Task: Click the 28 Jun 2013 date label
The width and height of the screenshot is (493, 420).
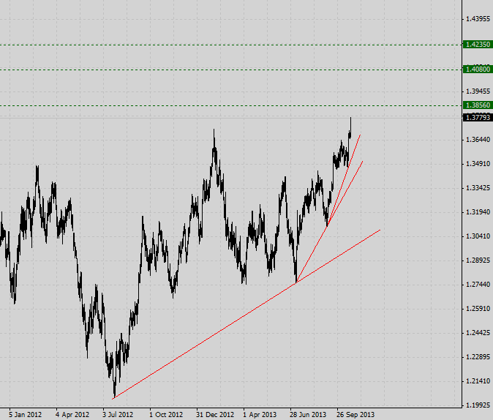Action: click(308, 414)
